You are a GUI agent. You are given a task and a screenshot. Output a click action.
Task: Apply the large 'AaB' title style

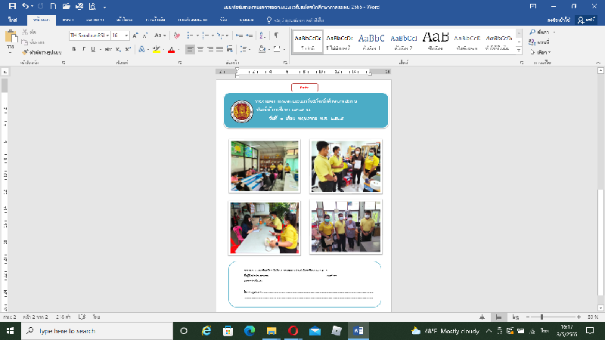[435, 38]
